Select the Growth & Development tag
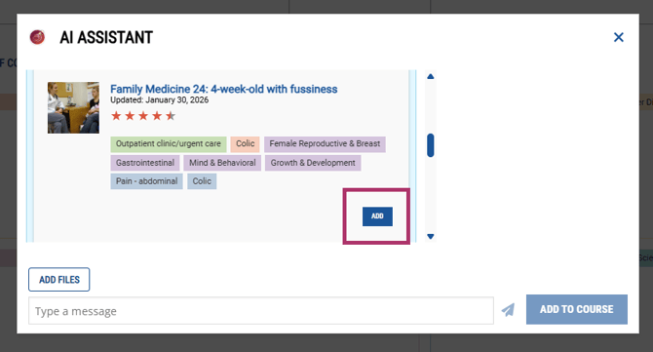653x352 pixels. click(313, 163)
